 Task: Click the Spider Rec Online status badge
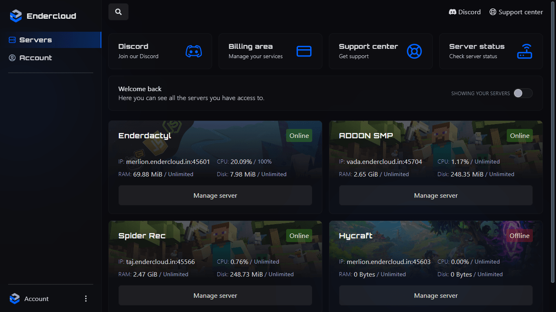pos(299,236)
